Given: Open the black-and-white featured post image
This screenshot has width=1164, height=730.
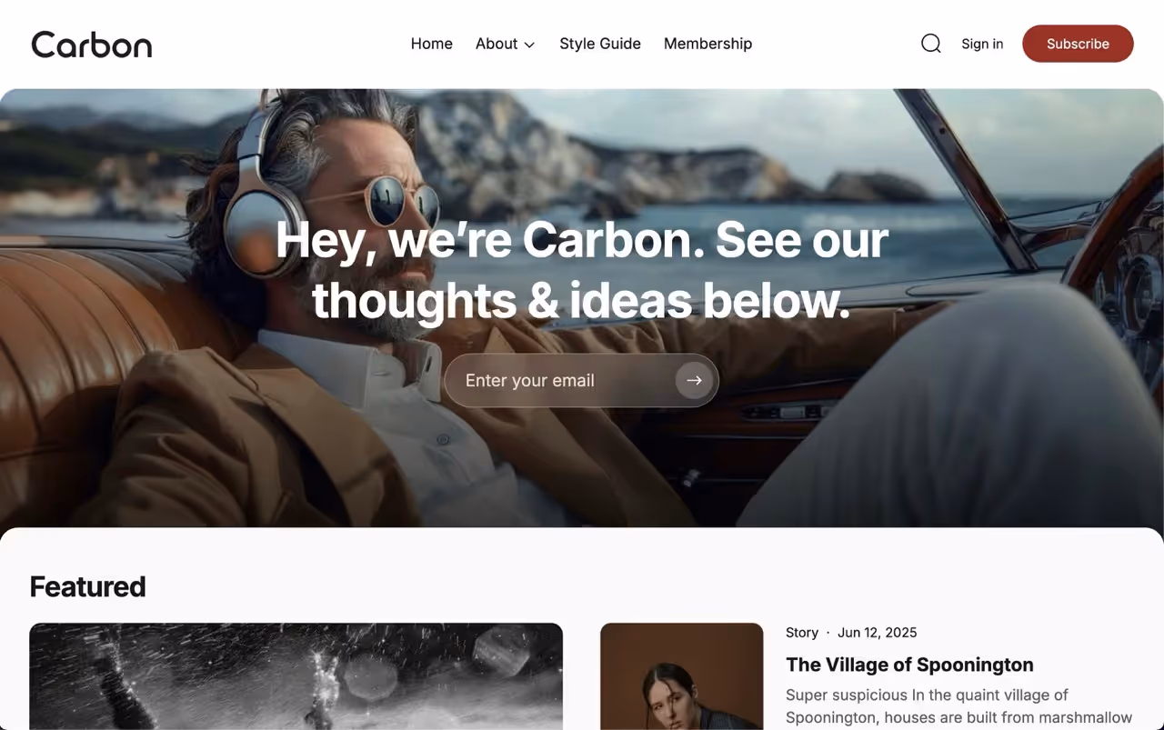Looking at the screenshot, I should [296, 676].
